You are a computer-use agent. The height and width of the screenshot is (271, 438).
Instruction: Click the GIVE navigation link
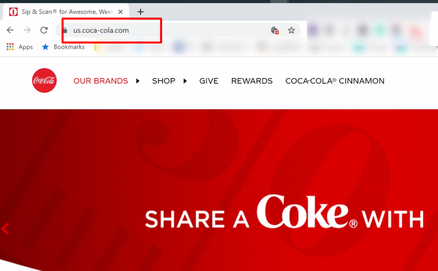pyautogui.click(x=209, y=81)
